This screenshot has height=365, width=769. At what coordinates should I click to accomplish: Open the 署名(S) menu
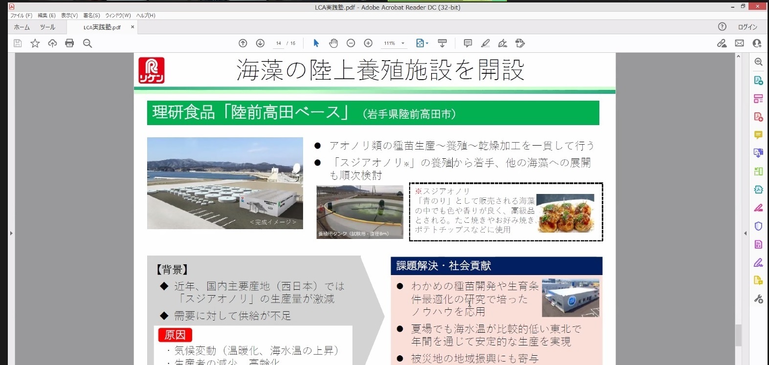91,16
